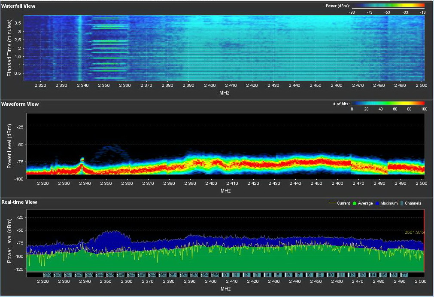Select channel 1 in the channel bar
434x297 pixels.
[x=236, y=275]
